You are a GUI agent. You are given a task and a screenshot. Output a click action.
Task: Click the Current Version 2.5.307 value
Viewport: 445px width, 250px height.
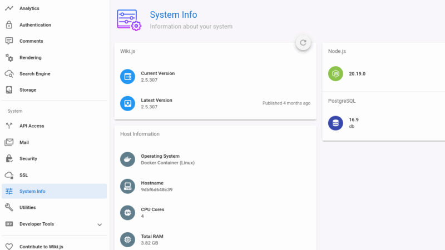pyautogui.click(x=149, y=80)
